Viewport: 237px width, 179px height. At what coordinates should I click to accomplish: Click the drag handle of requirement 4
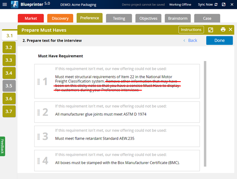[39, 161]
